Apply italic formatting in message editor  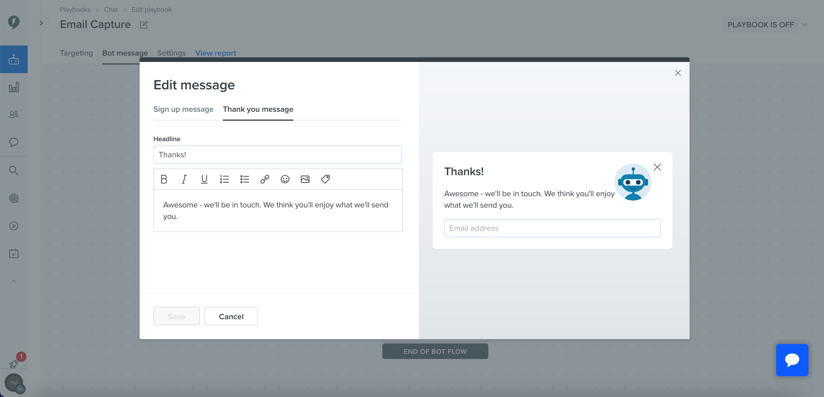pos(184,179)
